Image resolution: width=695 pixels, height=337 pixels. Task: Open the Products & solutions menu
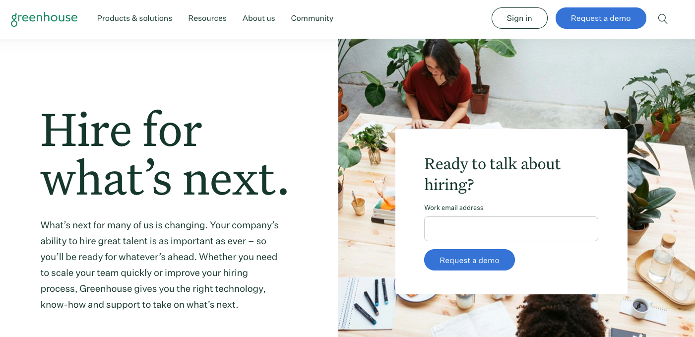(x=134, y=18)
